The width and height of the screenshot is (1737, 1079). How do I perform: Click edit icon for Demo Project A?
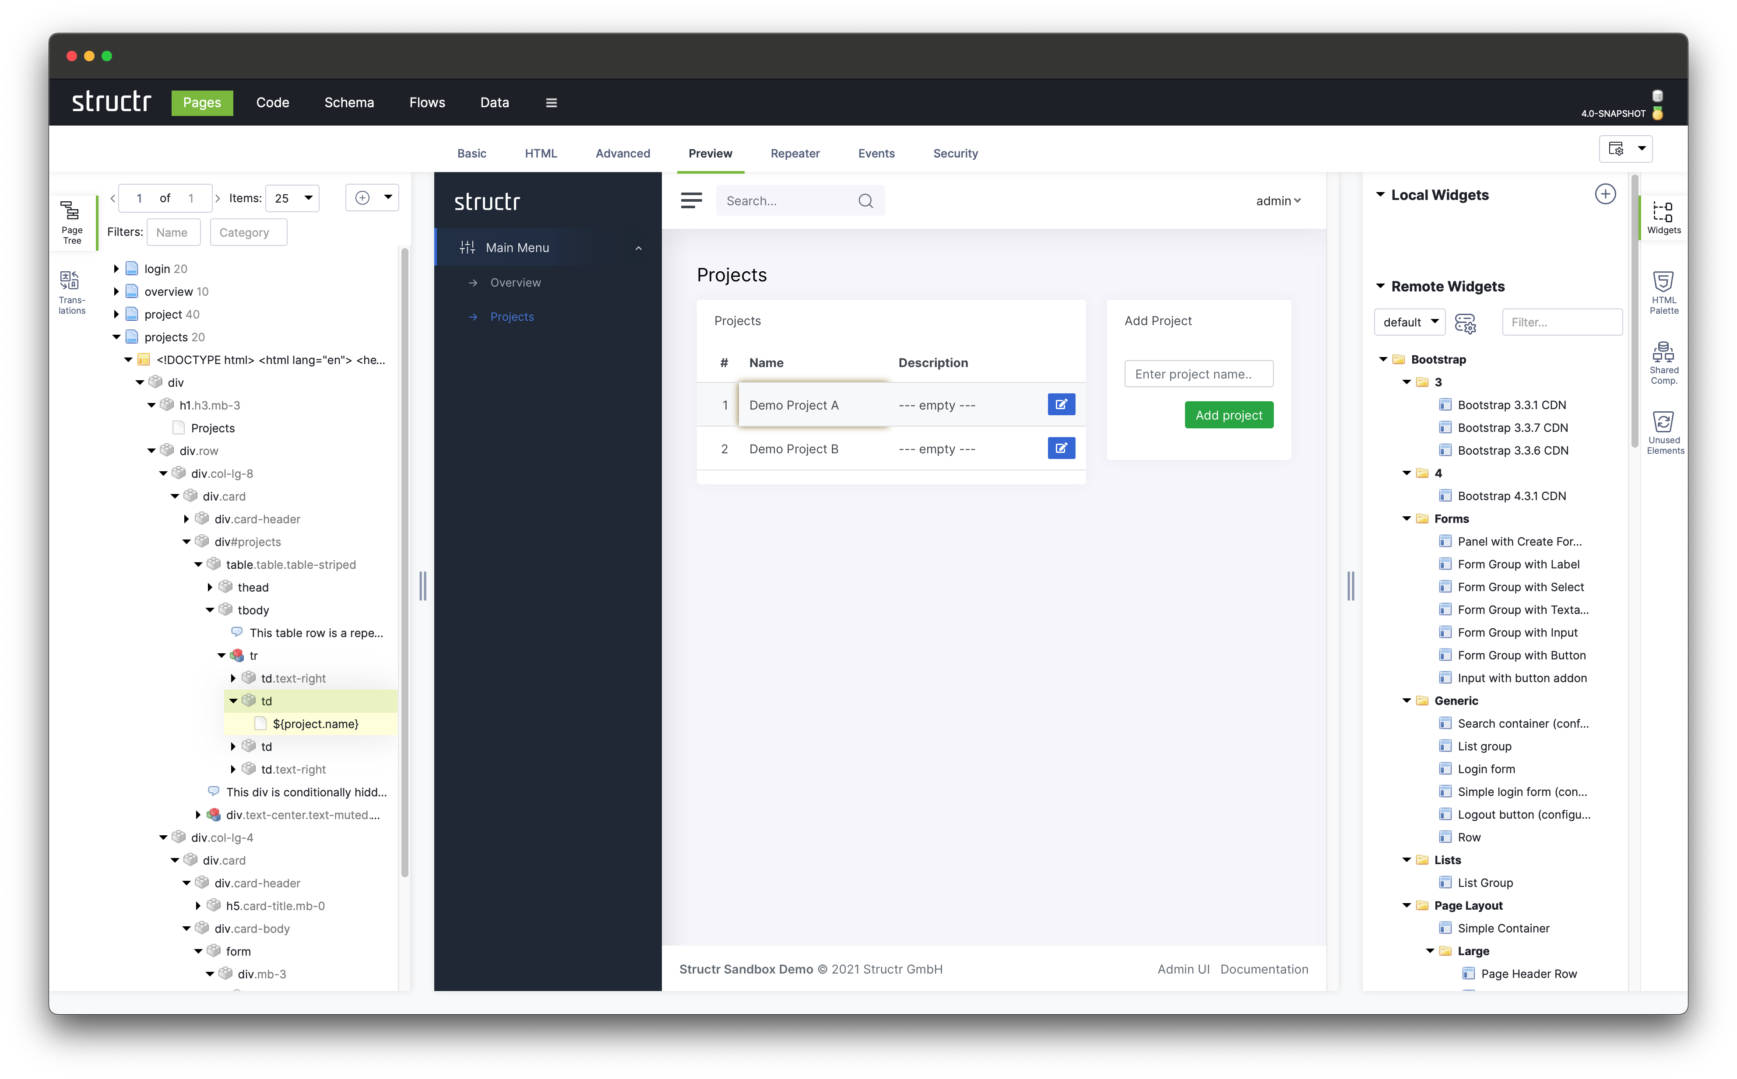coord(1061,405)
